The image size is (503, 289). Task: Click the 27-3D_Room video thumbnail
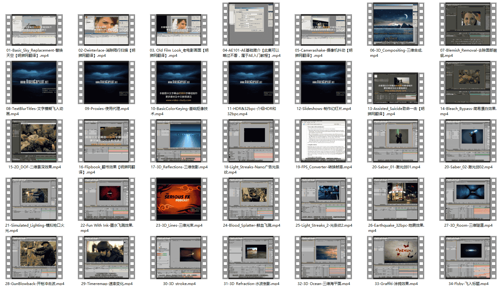pyautogui.click(x=468, y=199)
